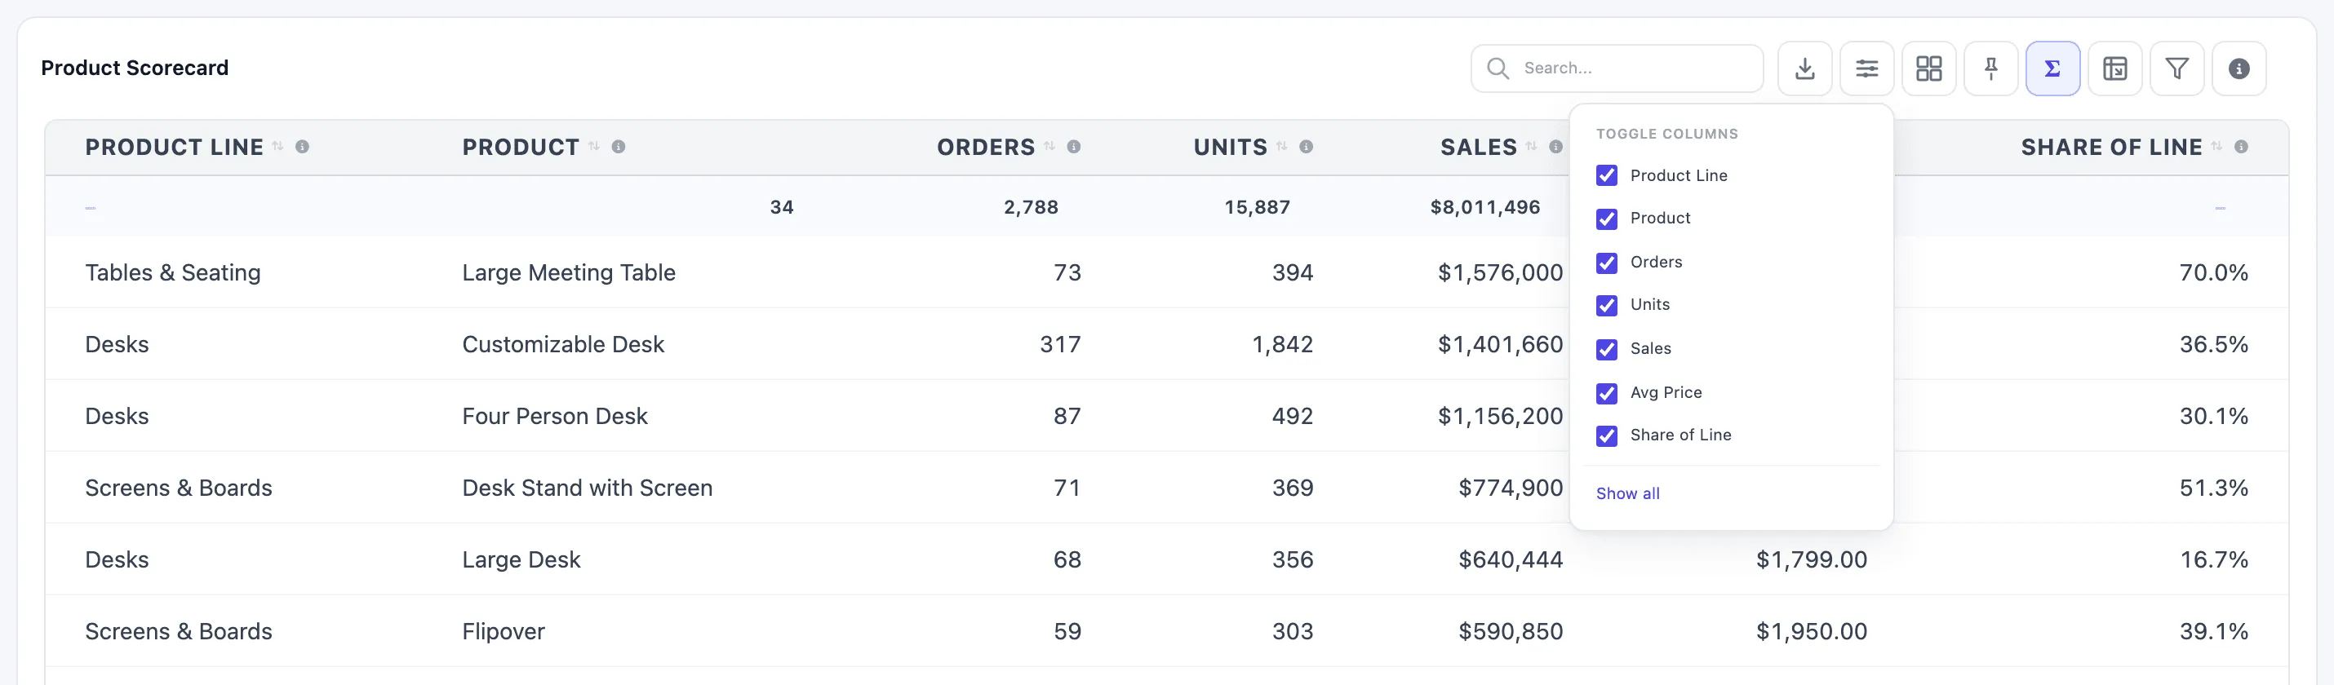Select the Desk Stand with Screen cell

pyautogui.click(x=587, y=488)
